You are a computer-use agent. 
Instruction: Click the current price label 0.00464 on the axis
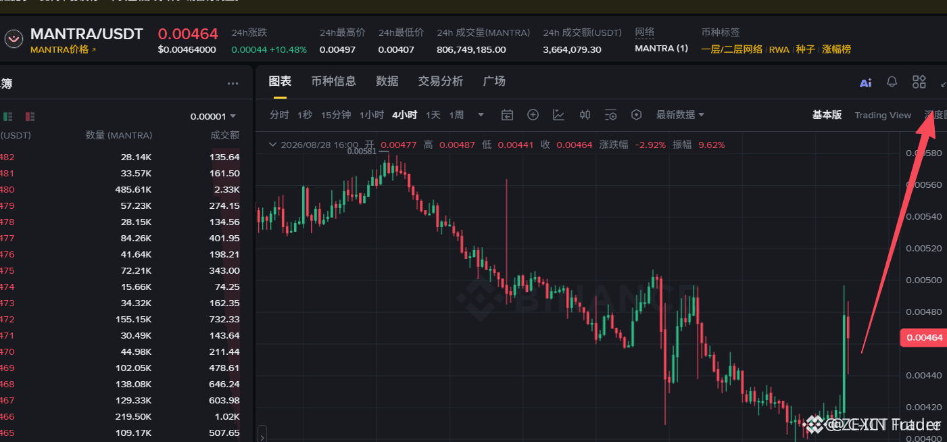tap(924, 337)
